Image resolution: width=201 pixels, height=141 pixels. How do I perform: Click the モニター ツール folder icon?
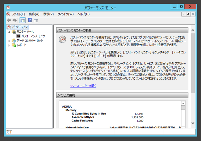pyautogui.click(x=14, y=31)
